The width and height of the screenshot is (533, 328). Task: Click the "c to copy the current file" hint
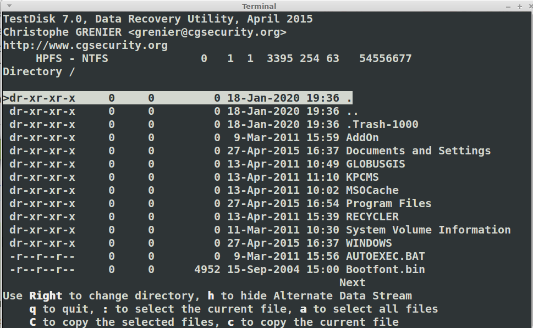click(313, 322)
